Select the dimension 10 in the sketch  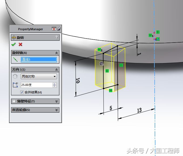(78, 81)
